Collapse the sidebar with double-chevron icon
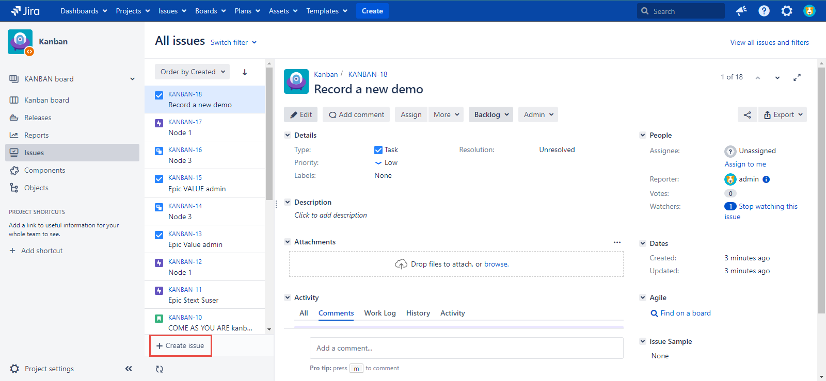This screenshot has width=826, height=381. (x=129, y=369)
